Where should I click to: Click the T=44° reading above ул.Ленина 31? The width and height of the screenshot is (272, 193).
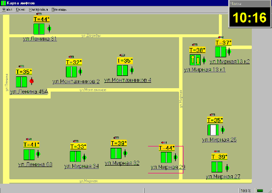click(x=42, y=19)
